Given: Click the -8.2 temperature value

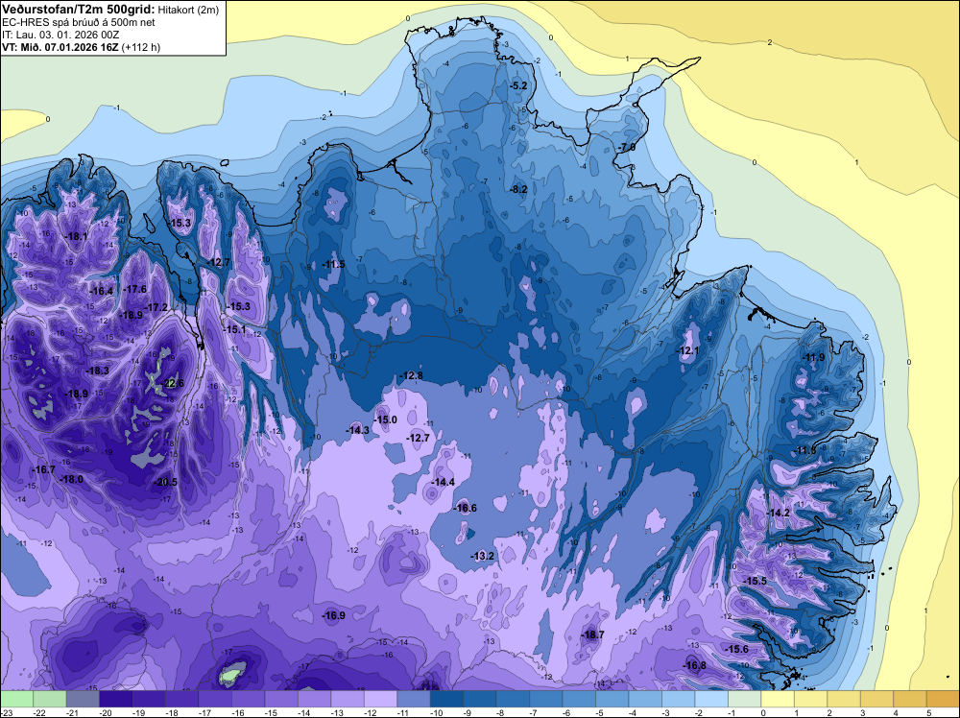Looking at the screenshot, I should (x=518, y=189).
